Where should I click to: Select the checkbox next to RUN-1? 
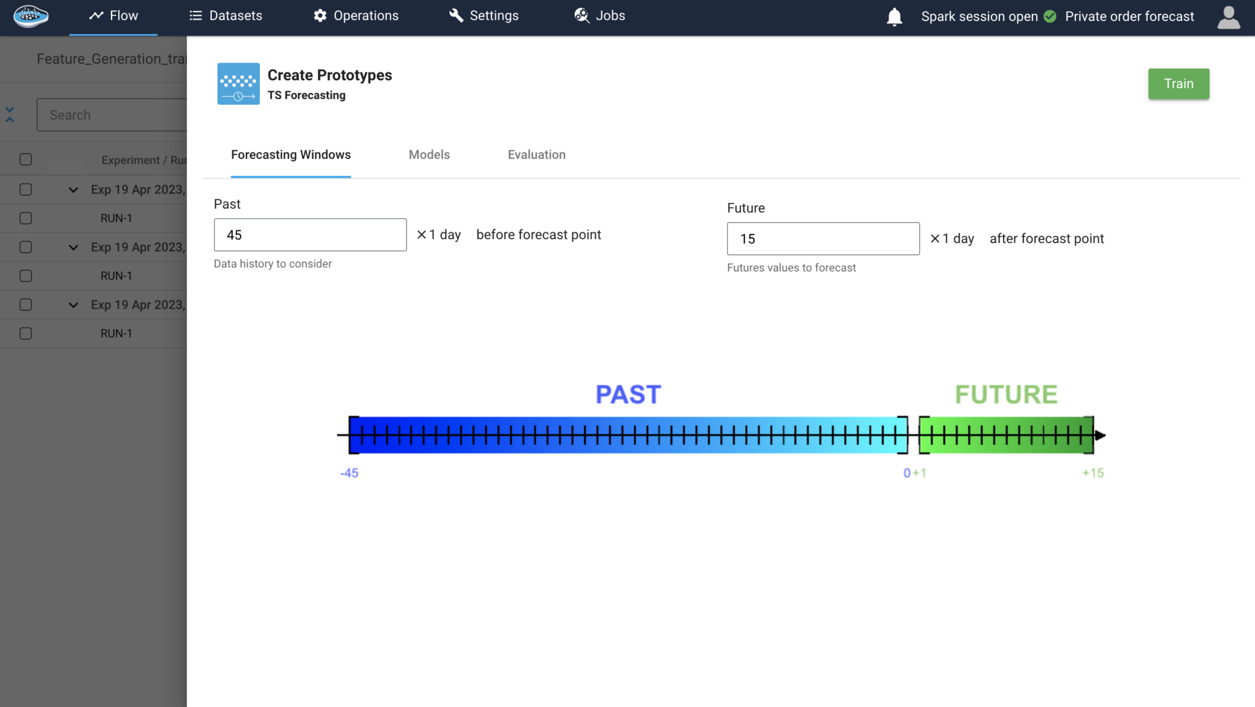pyautogui.click(x=26, y=217)
